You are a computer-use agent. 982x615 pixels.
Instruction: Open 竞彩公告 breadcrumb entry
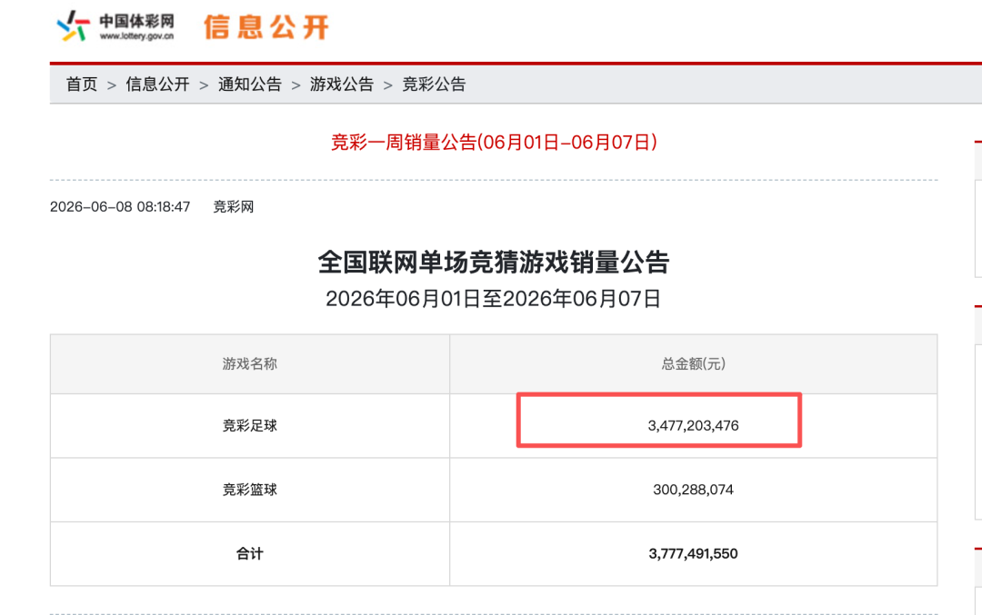[434, 84]
